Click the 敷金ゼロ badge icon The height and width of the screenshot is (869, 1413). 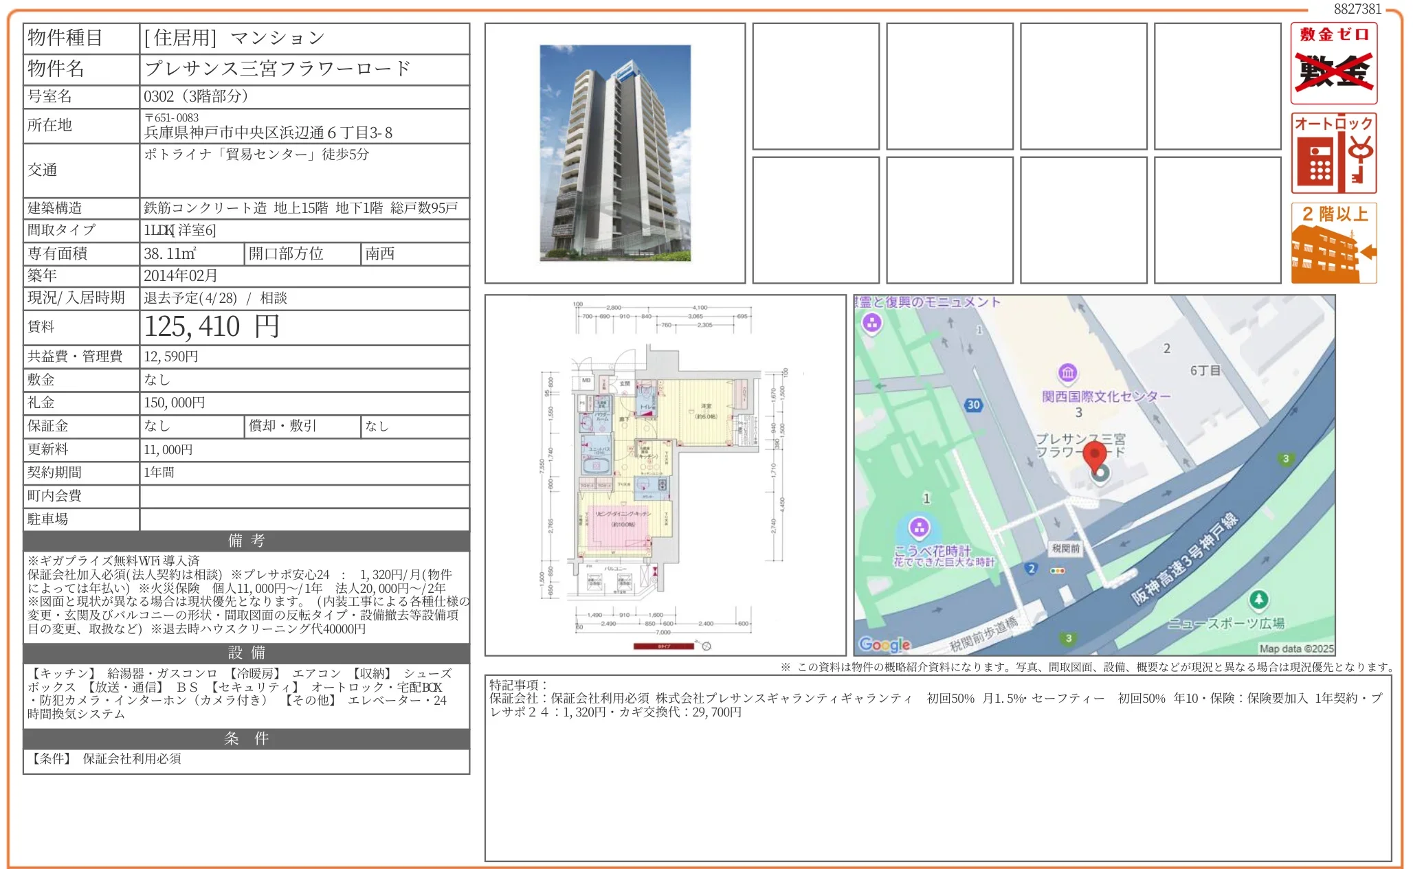[x=1333, y=63]
